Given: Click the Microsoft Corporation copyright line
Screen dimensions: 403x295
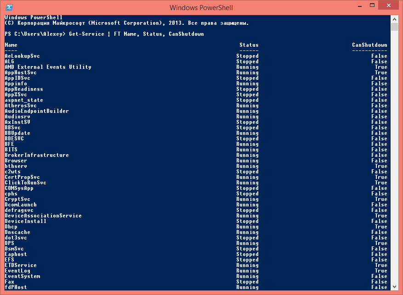Looking at the screenshot, I should tap(127, 23).
